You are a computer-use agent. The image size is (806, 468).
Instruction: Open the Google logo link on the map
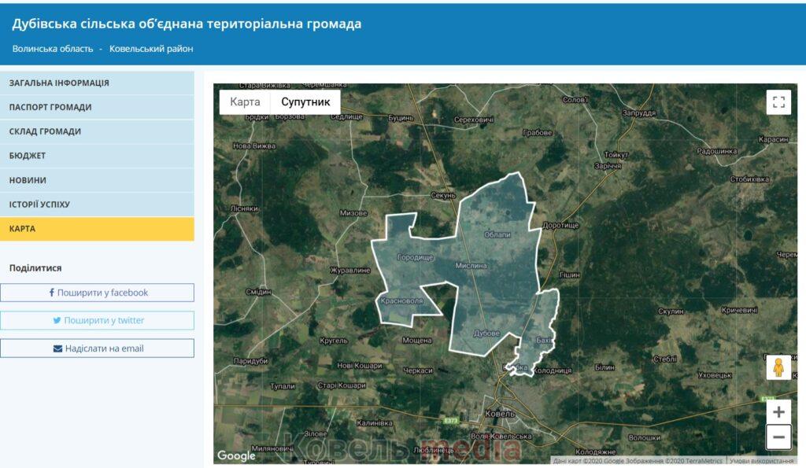236,455
